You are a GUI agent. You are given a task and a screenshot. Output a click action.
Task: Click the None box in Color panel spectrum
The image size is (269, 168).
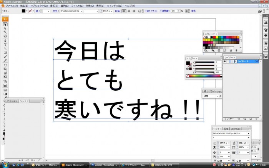[188, 76]
